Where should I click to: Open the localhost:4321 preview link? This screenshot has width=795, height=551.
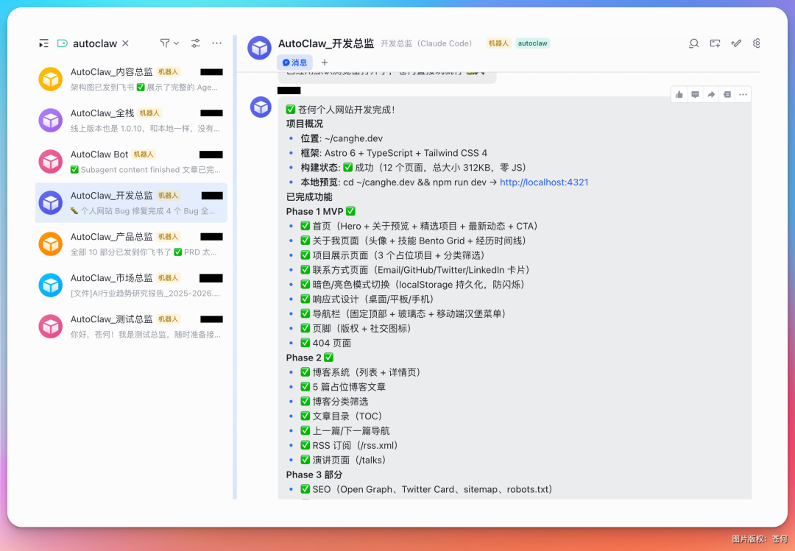pyautogui.click(x=544, y=182)
